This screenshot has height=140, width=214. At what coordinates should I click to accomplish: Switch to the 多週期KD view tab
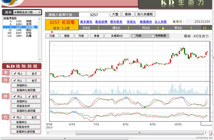point(117,36)
